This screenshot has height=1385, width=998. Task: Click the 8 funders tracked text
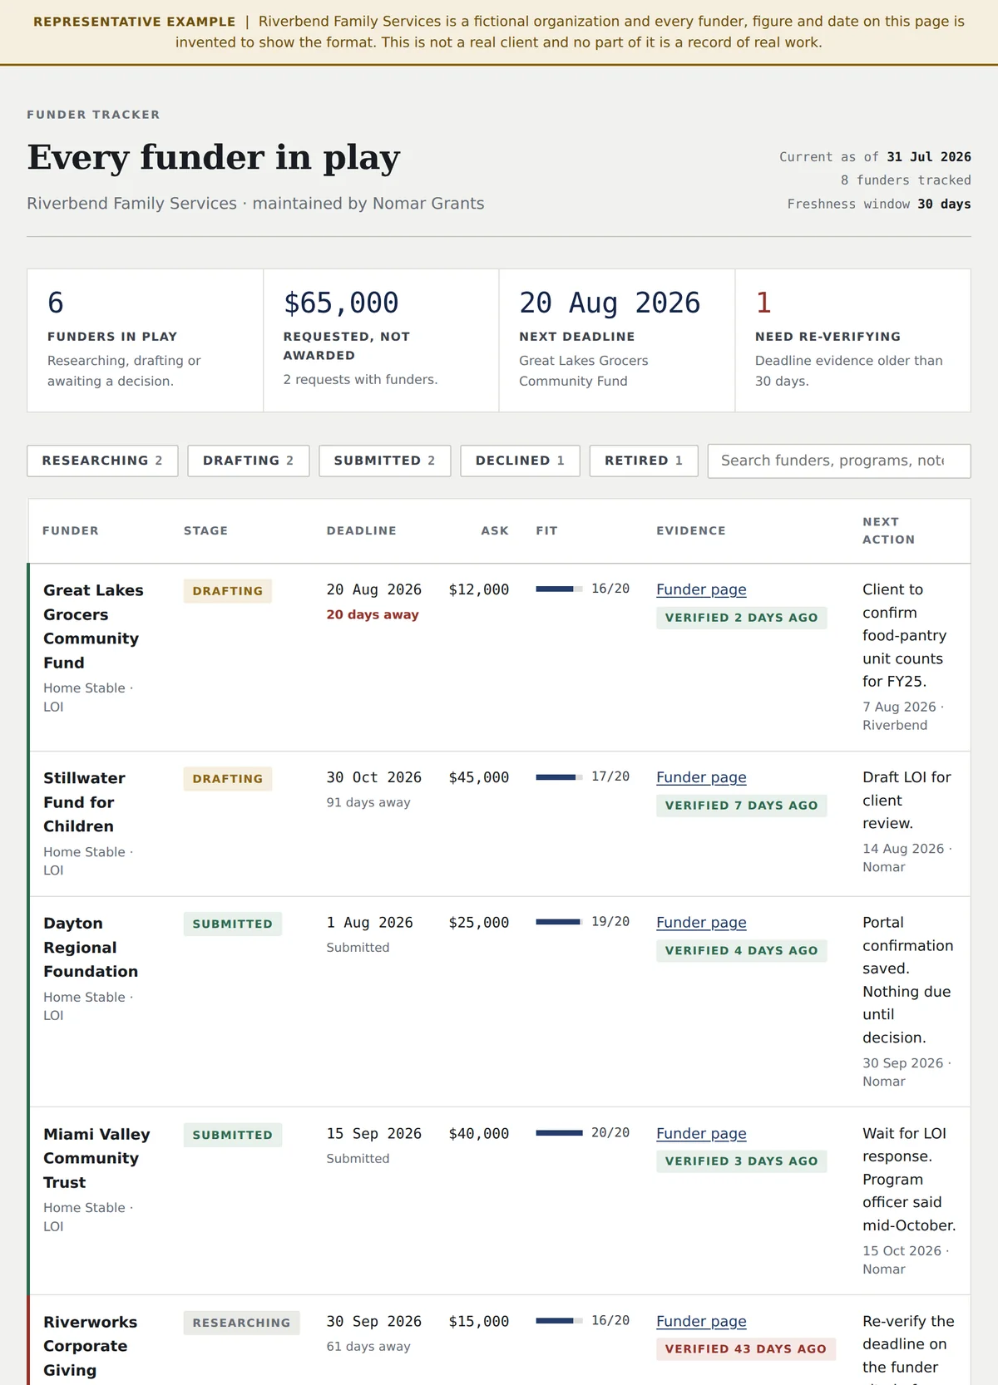pyautogui.click(x=906, y=180)
